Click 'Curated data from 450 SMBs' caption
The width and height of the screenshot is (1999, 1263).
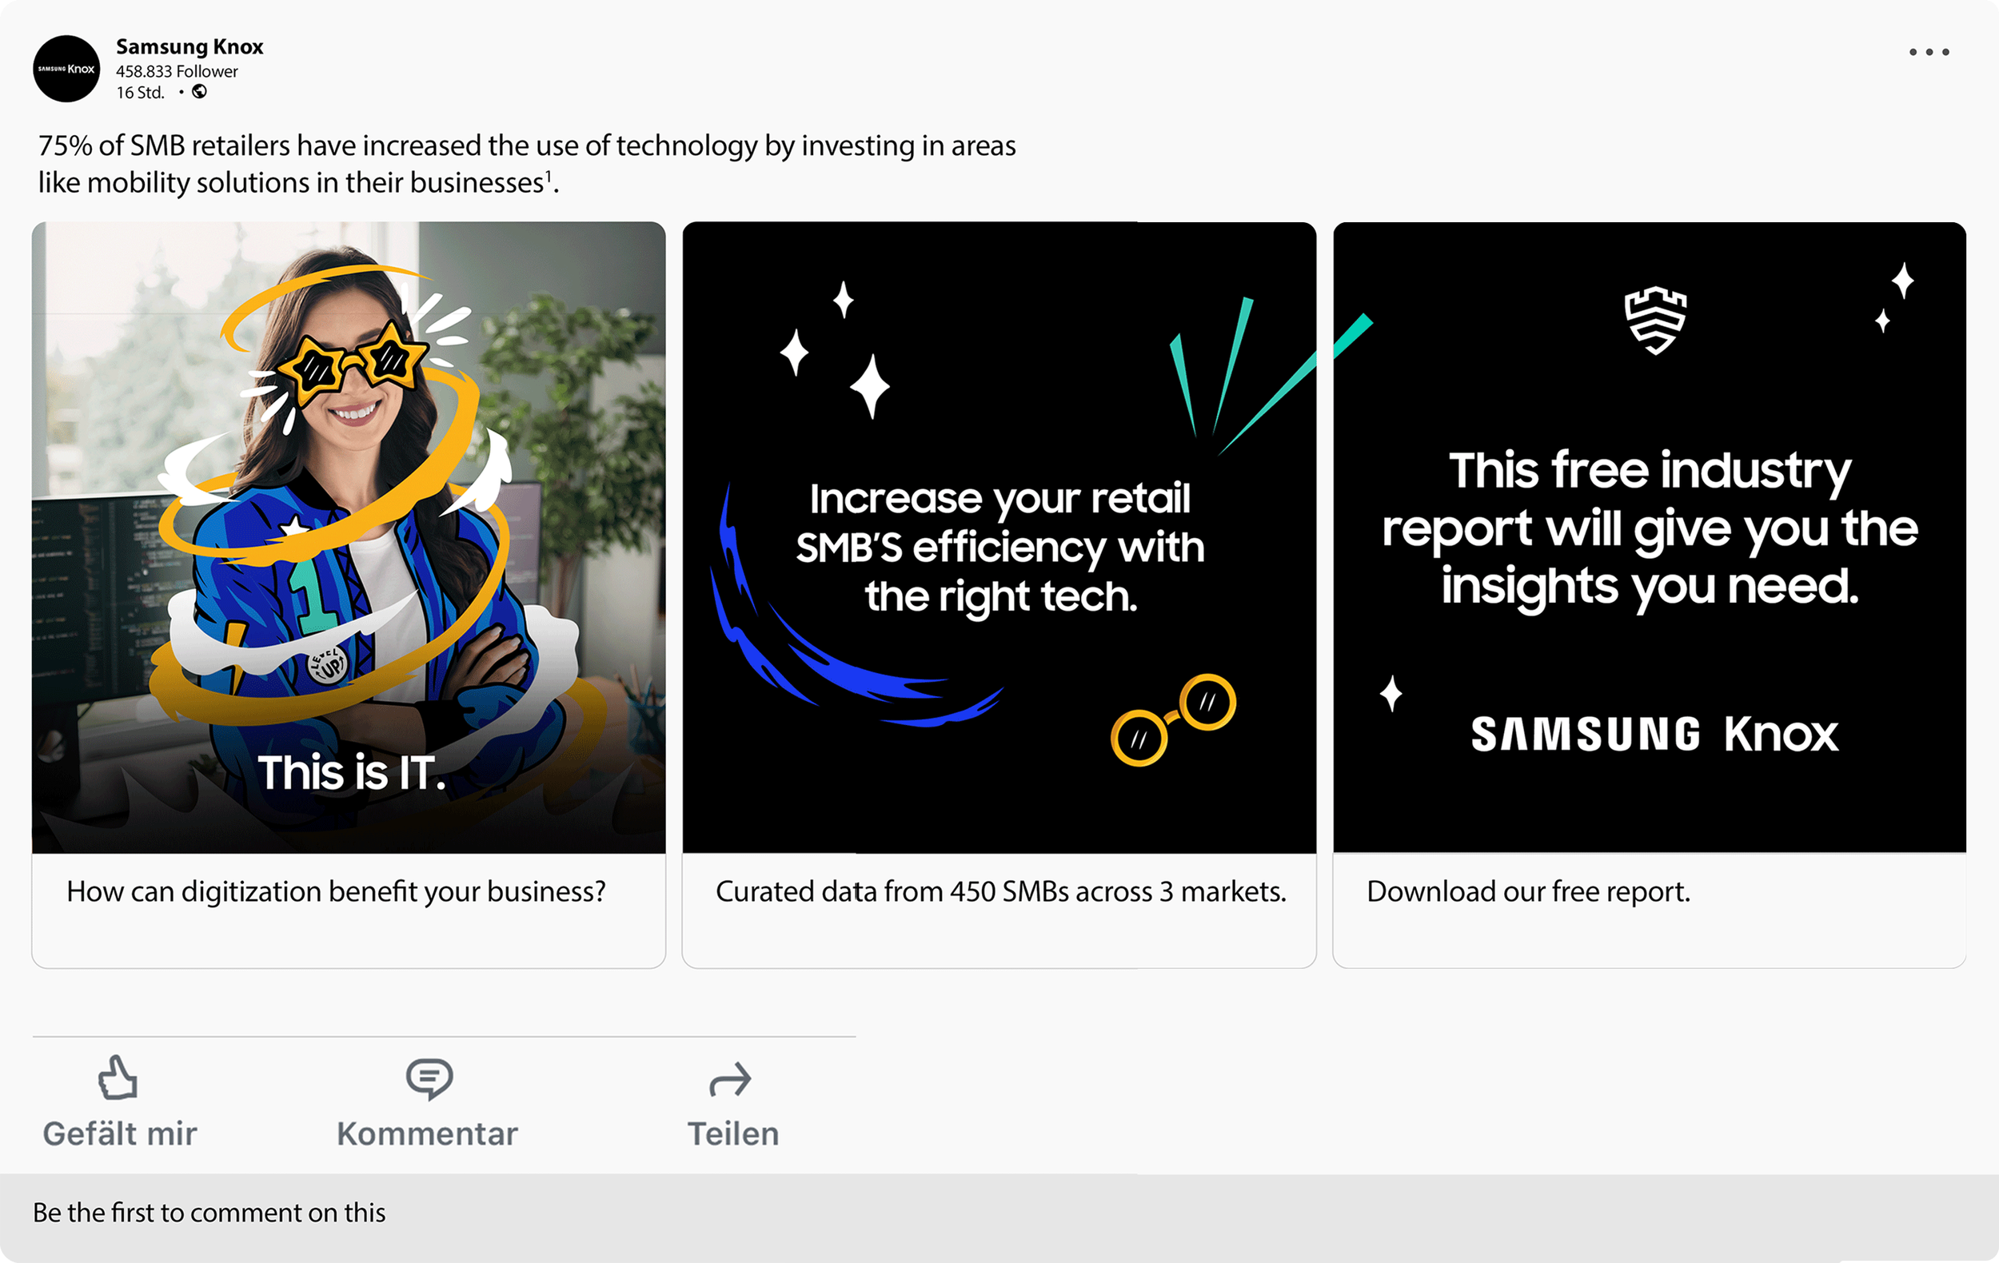click(1001, 891)
